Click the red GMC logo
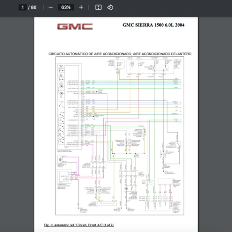 point(75,27)
